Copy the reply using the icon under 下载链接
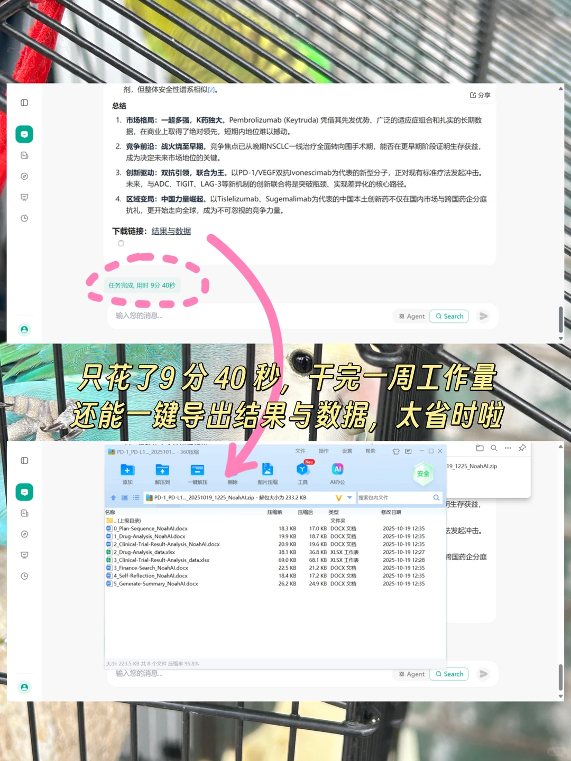Image resolution: width=571 pixels, height=761 pixels. pyautogui.click(x=121, y=243)
